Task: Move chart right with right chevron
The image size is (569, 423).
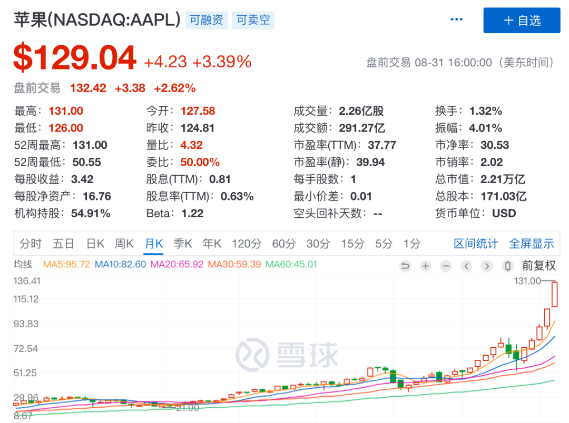Action: coord(487,266)
